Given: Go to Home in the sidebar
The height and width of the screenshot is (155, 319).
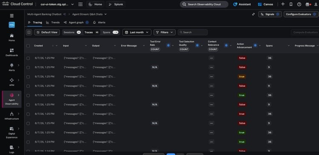Looking at the screenshot, I should click(x=12, y=37).
